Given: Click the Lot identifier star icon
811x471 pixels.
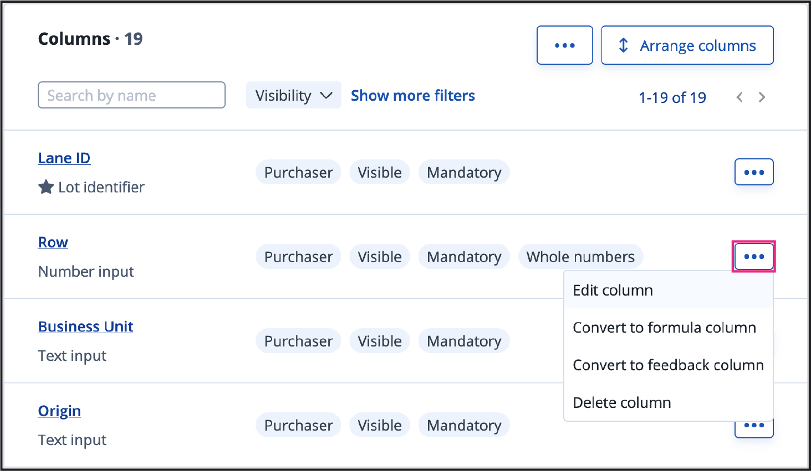Looking at the screenshot, I should pos(46,187).
